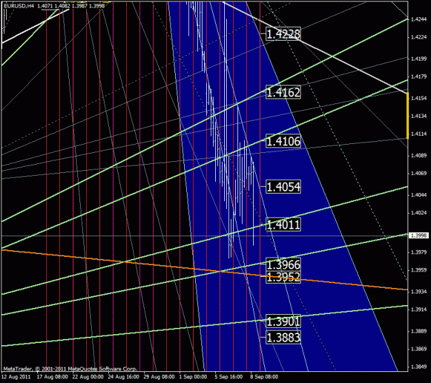The height and width of the screenshot is (383, 431).
Task: Click the 1.4069 value on price axis
Action: 419,173
